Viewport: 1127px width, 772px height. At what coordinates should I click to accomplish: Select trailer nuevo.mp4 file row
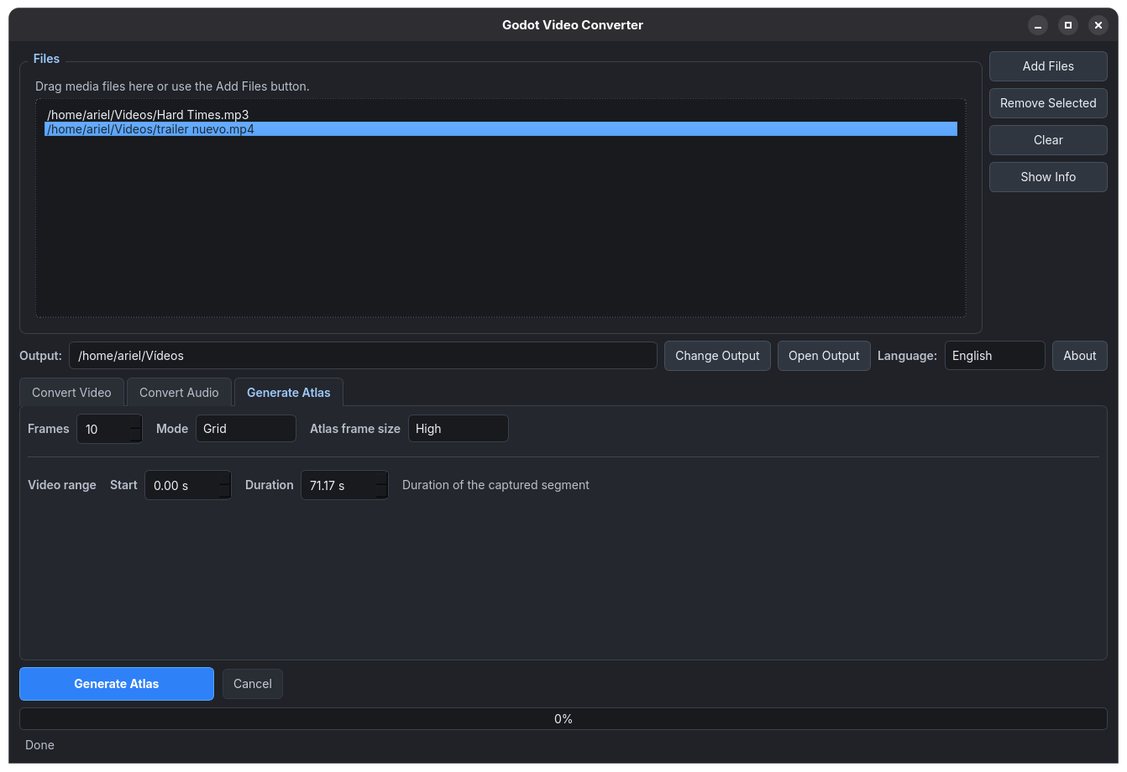pyautogui.click(x=501, y=129)
